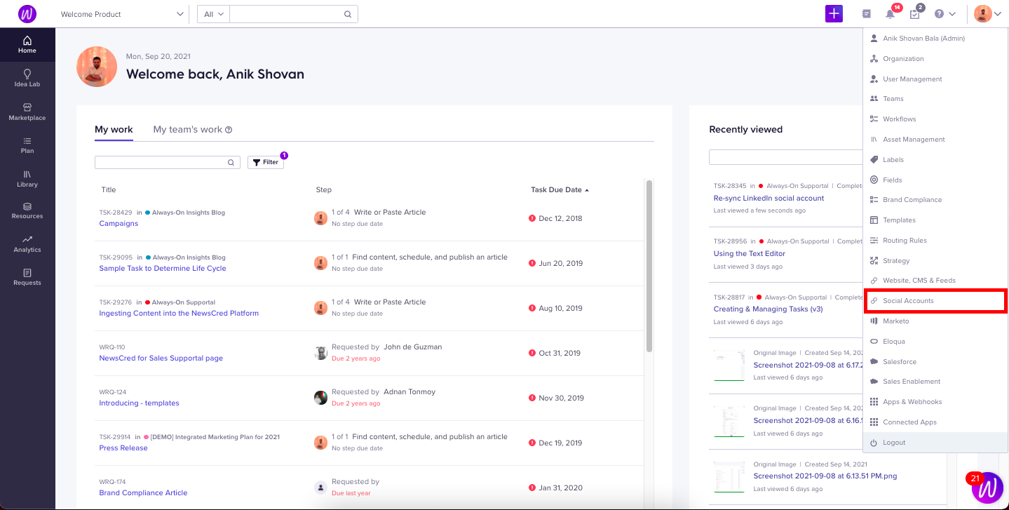Open Social Accounts from the user menu

click(x=935, y=301)
